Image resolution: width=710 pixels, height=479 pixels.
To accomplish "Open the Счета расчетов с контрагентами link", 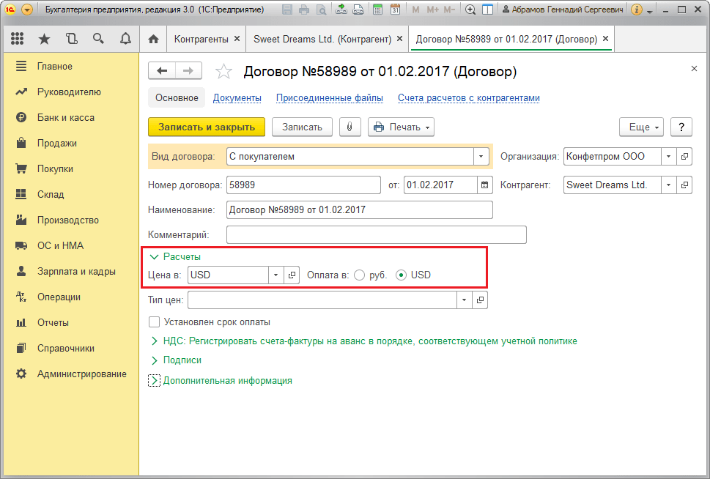I will click(469, 98).
